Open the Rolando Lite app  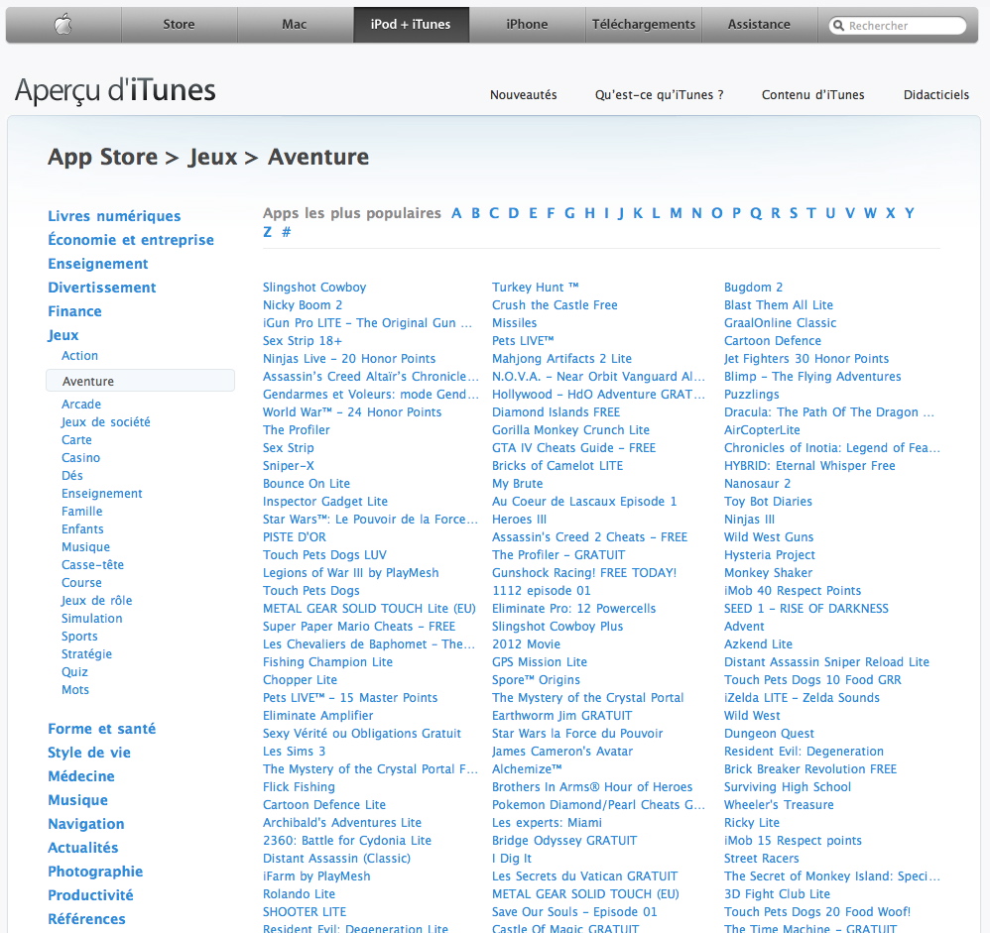tap(299, 894)
